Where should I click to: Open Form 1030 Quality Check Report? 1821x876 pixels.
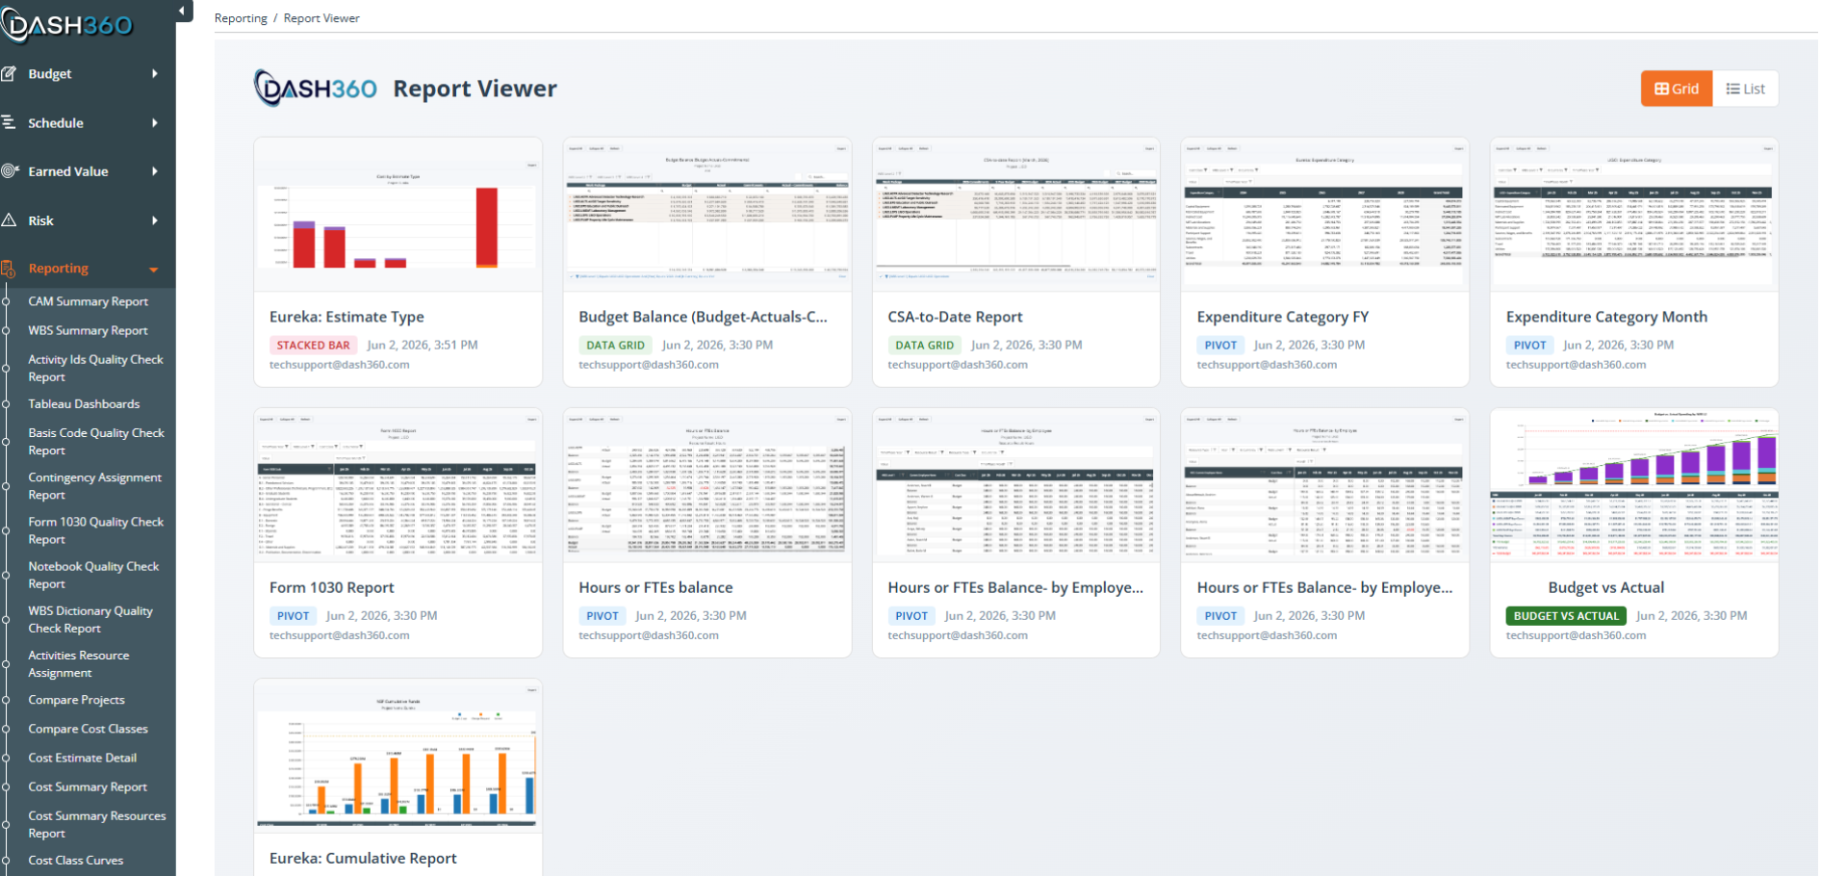point(96,530)
